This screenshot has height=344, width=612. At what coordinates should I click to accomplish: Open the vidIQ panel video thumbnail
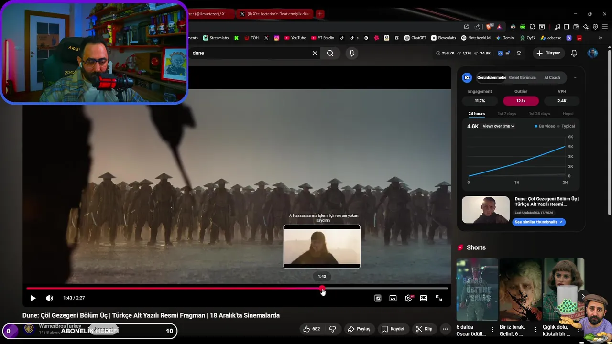tap(486, 210)
